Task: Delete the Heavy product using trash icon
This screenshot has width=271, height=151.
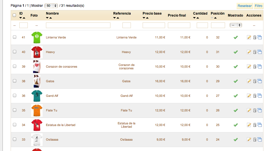Action: point(254,52)
